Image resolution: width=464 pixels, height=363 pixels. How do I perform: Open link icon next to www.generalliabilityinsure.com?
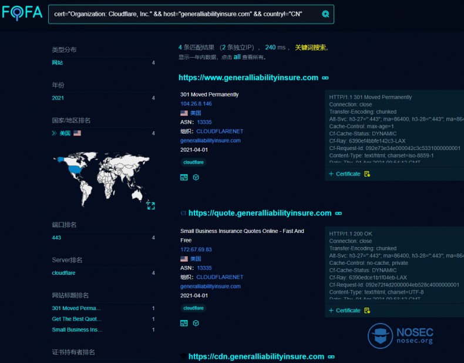(x=325, y=78)
